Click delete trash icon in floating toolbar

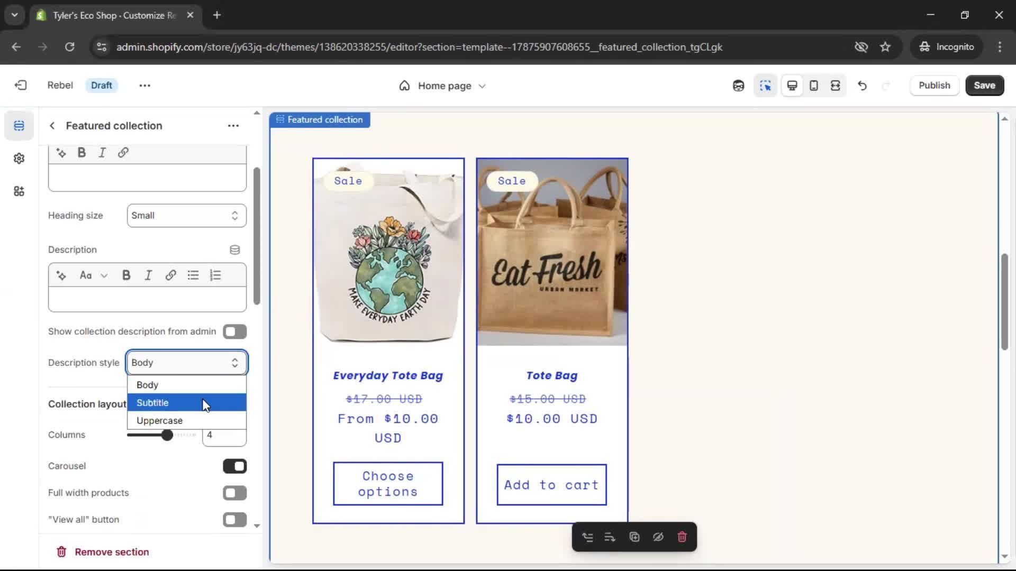point(682,537)
